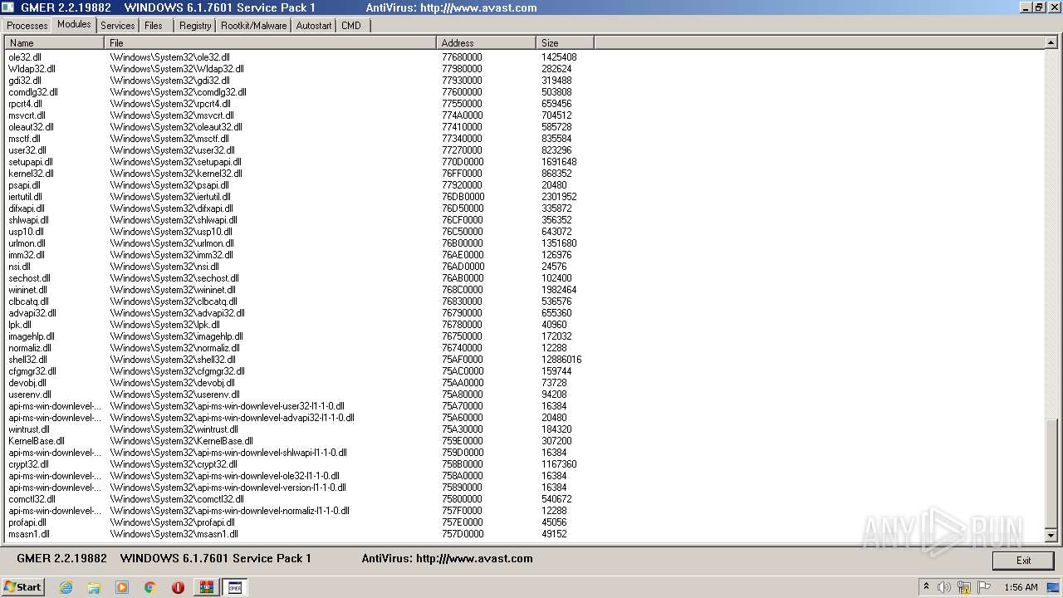This screenshot has height=598, width=1063.
Task: Select the msvcrt.dll row
Action: click(x=523, y=115)
